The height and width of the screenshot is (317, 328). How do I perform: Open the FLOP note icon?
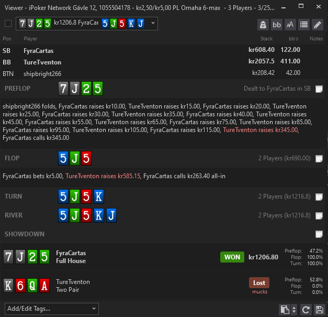(319, 159)
